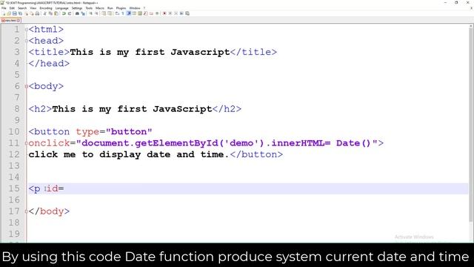Open the Run menu
The image size is (474, 267).
110,8
